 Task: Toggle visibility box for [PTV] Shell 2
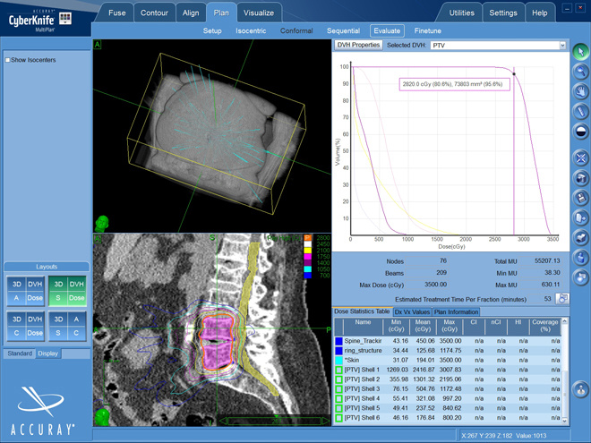[x=338, y=379]
